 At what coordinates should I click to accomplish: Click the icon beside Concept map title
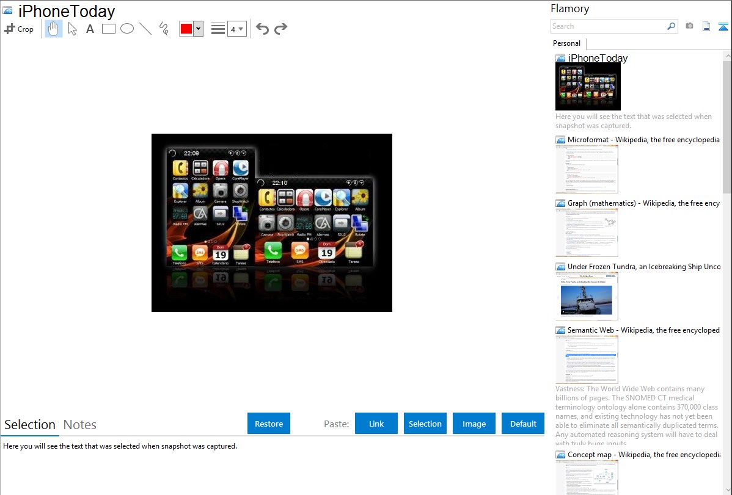pyautogui.click(x=561, y=454)
